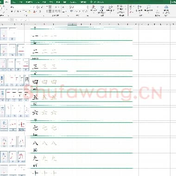Switch to the Page Layout ribbon tab

point(29,2)
